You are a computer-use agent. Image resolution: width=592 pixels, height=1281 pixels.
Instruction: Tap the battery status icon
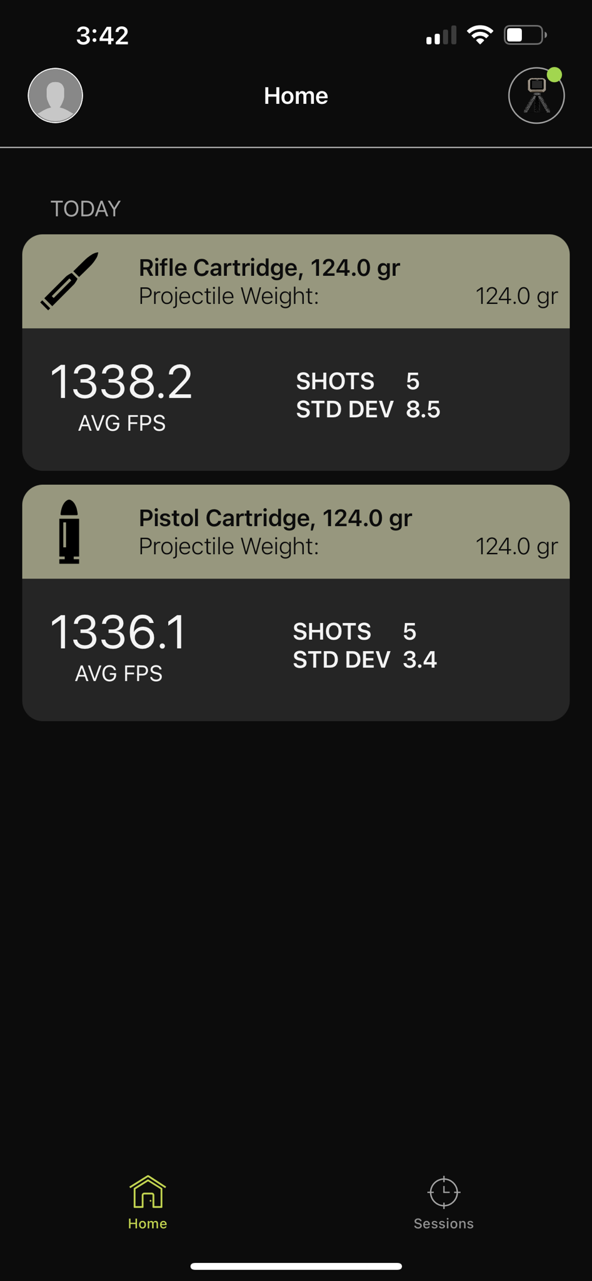(x=526, y=35)
